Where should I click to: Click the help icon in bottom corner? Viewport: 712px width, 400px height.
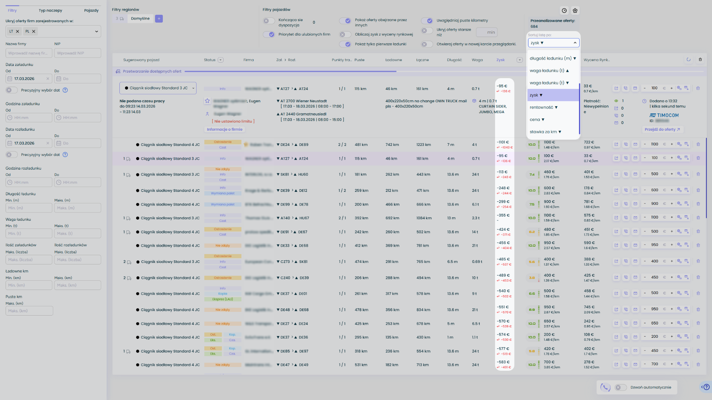point(706,387)
